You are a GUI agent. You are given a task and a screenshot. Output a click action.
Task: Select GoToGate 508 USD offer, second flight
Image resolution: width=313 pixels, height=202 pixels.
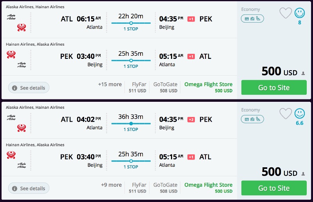coord(165,188)
